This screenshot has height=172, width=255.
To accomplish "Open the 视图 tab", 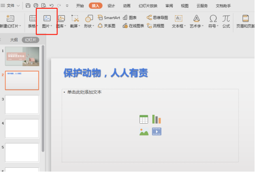I will point(185,6).
